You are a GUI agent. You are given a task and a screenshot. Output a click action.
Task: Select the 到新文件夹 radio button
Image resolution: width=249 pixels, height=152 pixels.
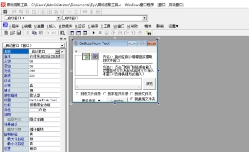pyautogui.click(x=132, y=94)
